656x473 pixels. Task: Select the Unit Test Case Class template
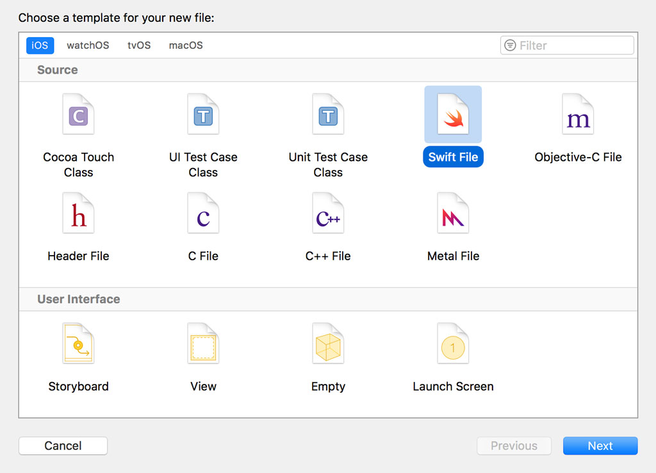coord(328,114)
